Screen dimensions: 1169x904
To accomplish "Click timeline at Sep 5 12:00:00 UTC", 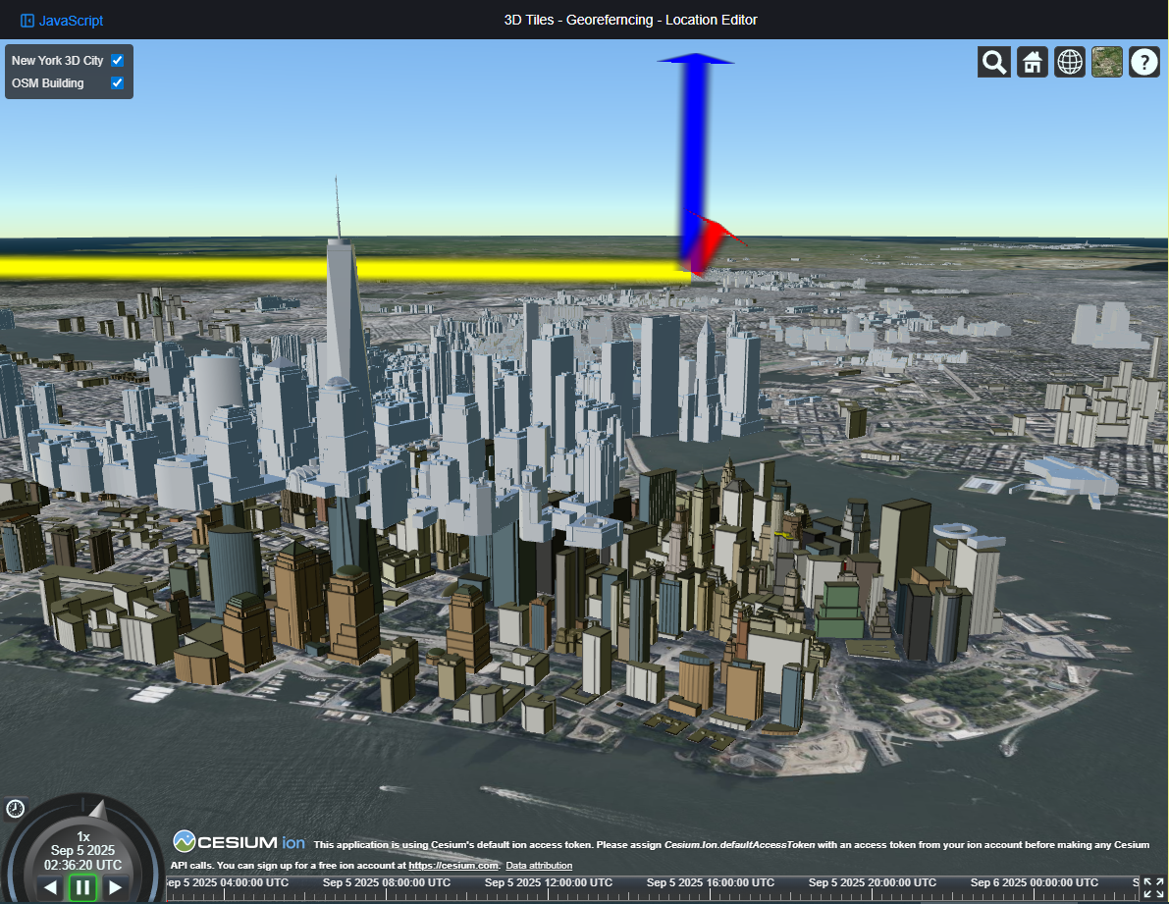I will 548,882.
